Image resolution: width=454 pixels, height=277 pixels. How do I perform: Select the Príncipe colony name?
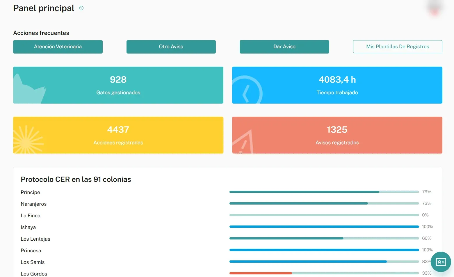pos(31,192)
